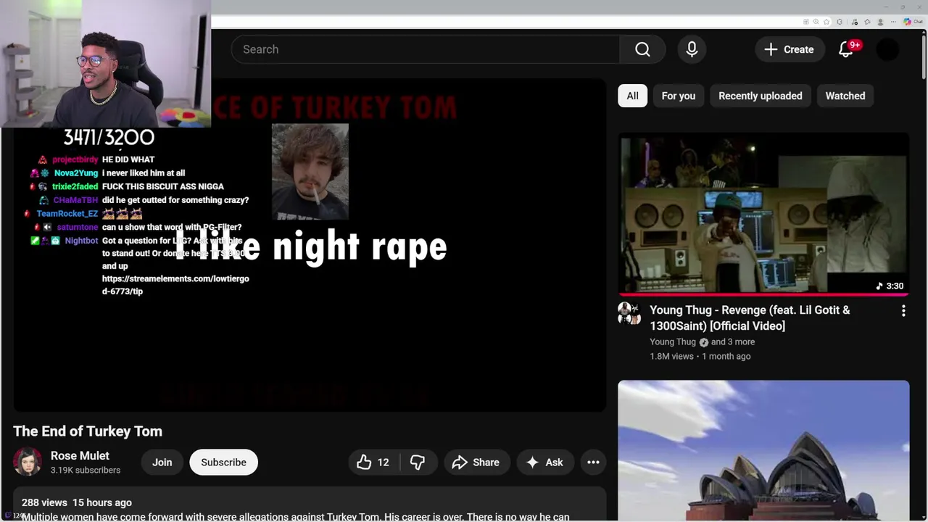Click the 3.19K subscribers text

click(86, 471)
